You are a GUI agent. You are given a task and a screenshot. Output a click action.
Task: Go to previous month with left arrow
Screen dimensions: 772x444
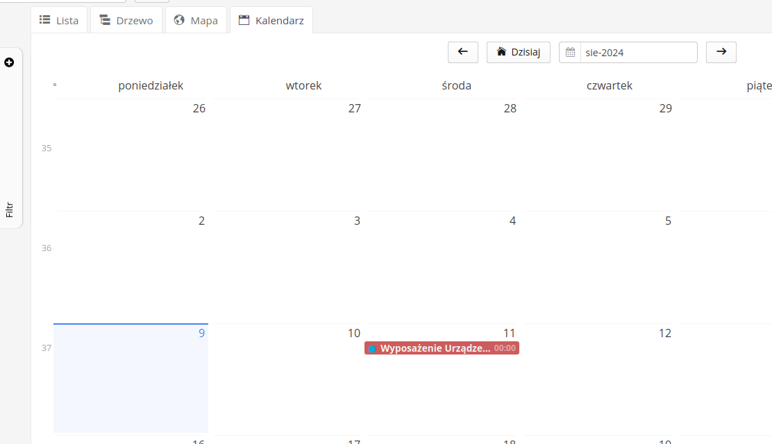point(463,52)
